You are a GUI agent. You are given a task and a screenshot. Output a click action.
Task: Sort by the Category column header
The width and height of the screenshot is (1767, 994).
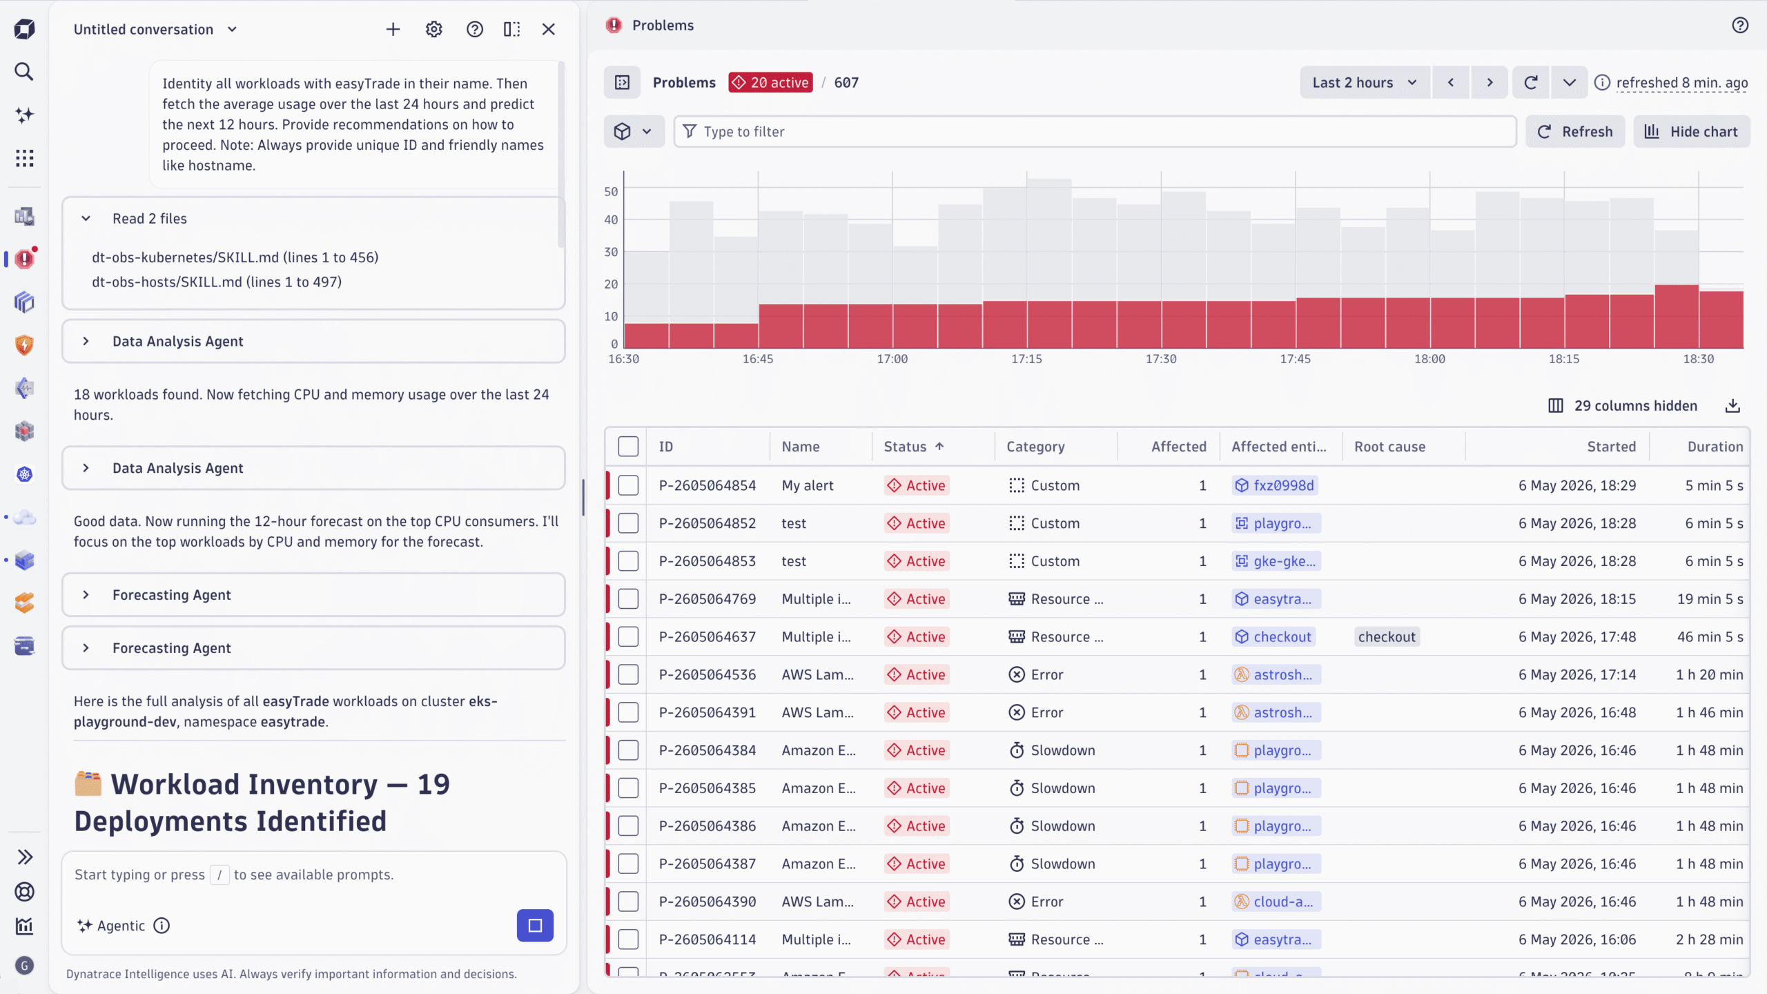tap(1035, 447)
